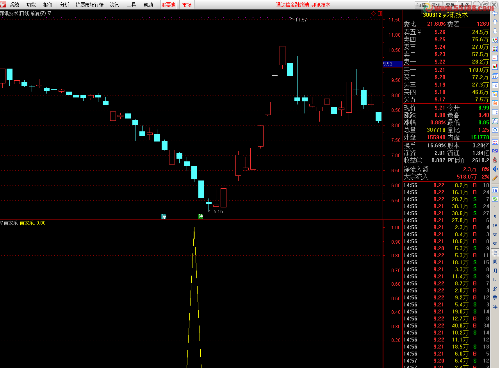Open the 扩展市场行情 menu

point(90,5)
